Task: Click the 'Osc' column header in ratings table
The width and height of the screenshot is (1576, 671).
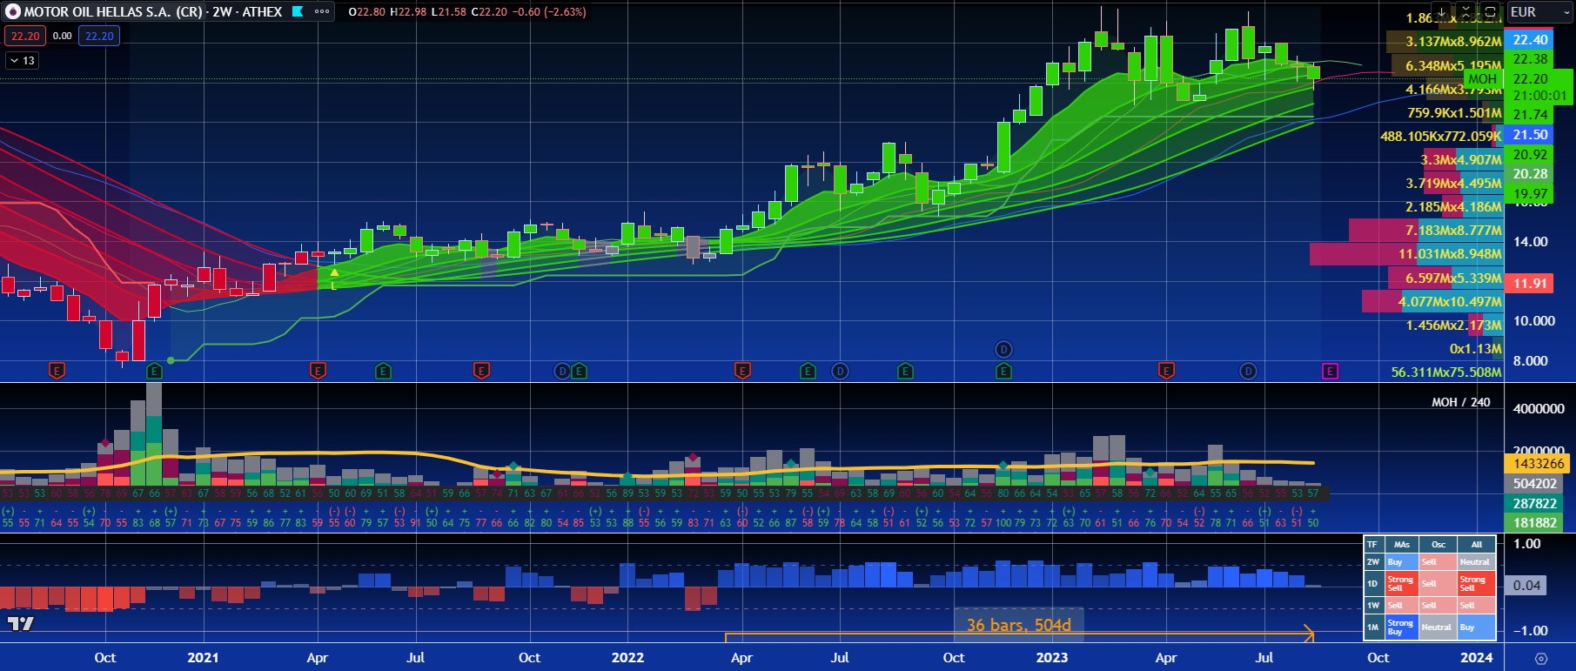Action: pyautogui.click(x=1439, y=545)
